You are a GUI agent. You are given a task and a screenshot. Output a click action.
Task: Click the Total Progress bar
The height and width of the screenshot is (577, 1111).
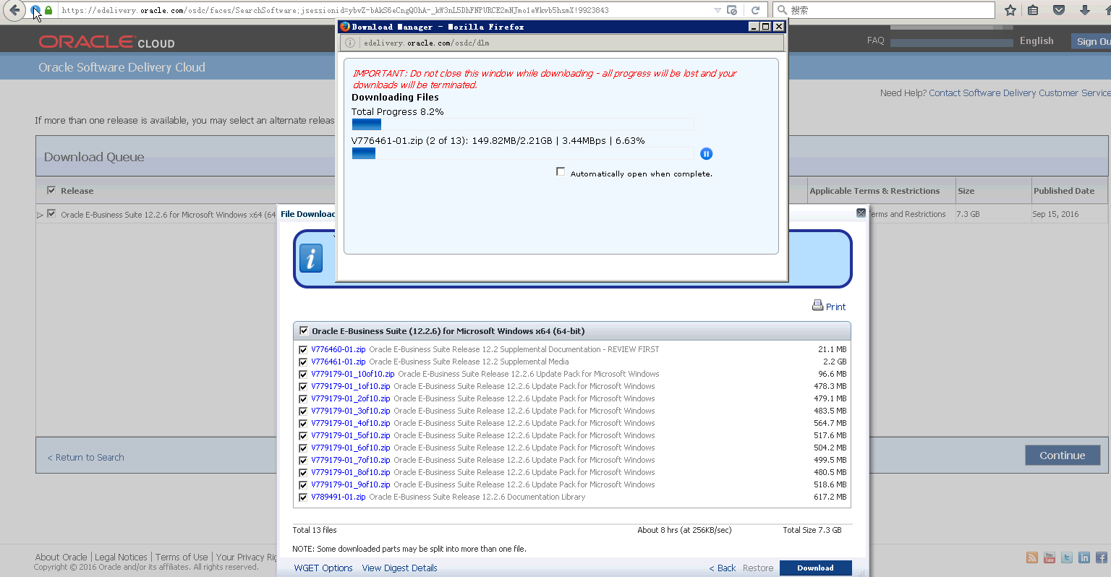pyautogui.click(x=521, y=124)
